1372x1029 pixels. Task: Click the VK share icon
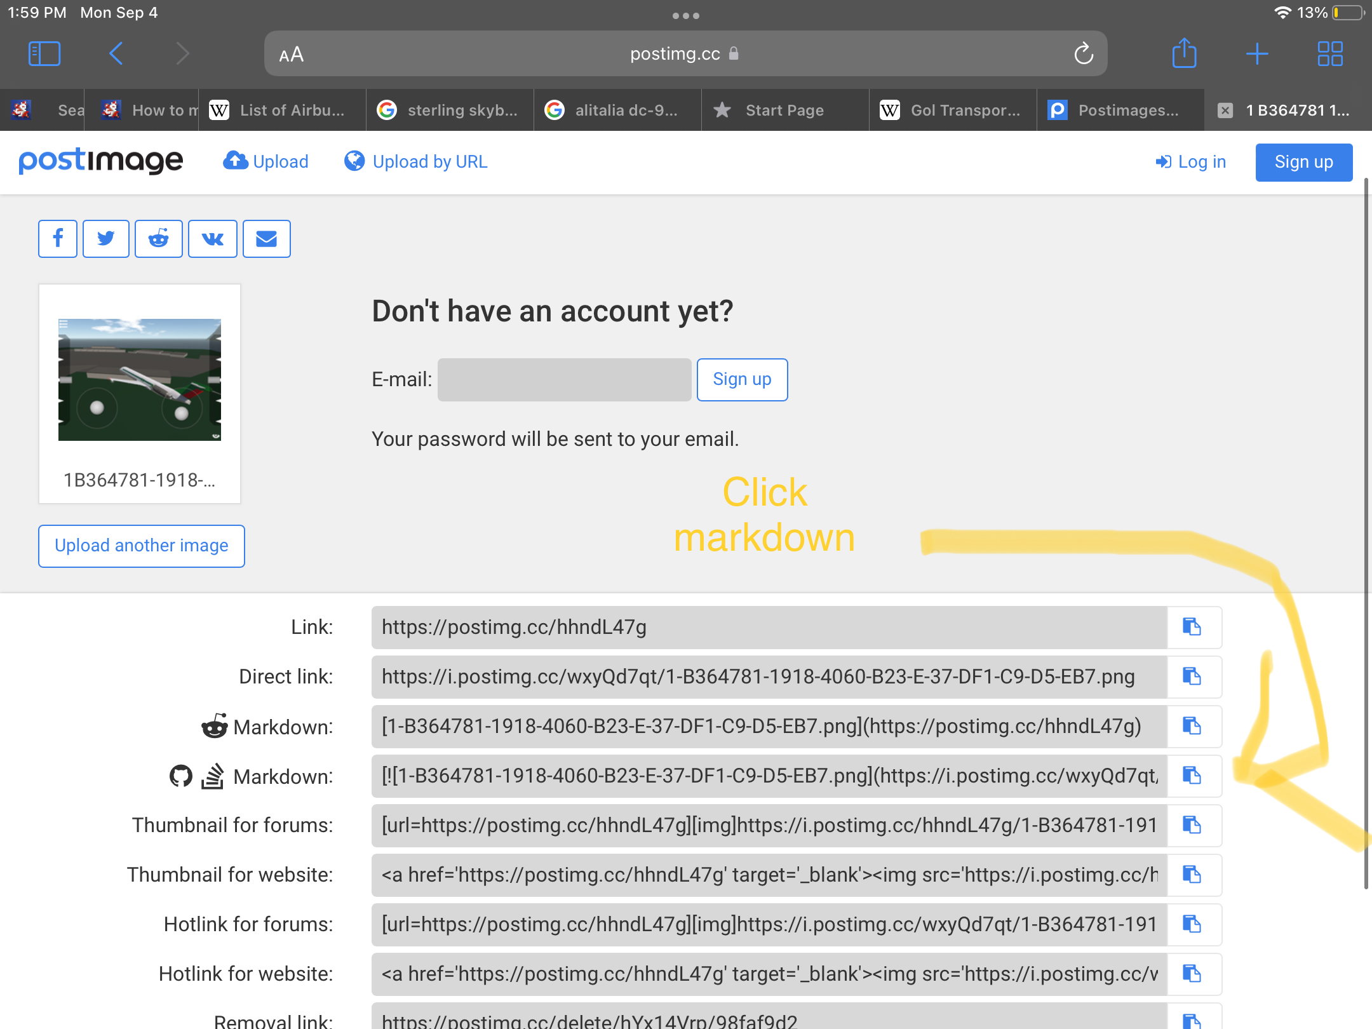pyautogui.click(x=213, y=239)
